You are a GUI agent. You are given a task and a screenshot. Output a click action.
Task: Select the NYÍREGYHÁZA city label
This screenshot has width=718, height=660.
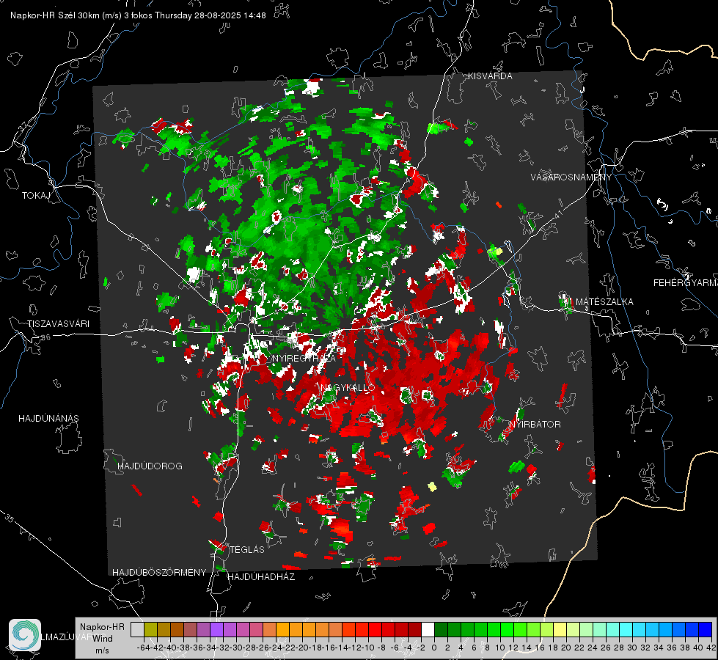304,358
